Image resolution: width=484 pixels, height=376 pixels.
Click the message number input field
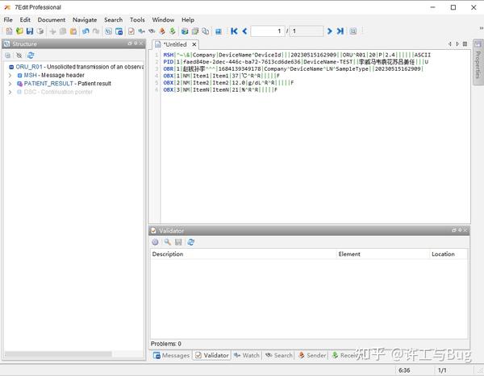coord(267,31)
